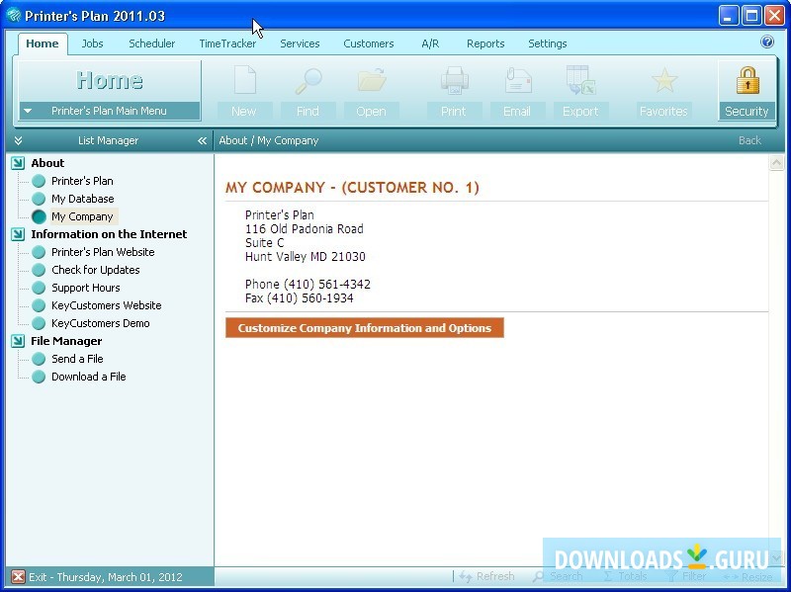Open the Scheduler tab
Image resolution: width=791 pixels, height=592 pixels.
point(152,43)
